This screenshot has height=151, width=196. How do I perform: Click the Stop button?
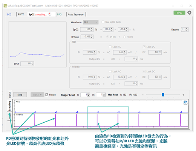coord(20,95)
